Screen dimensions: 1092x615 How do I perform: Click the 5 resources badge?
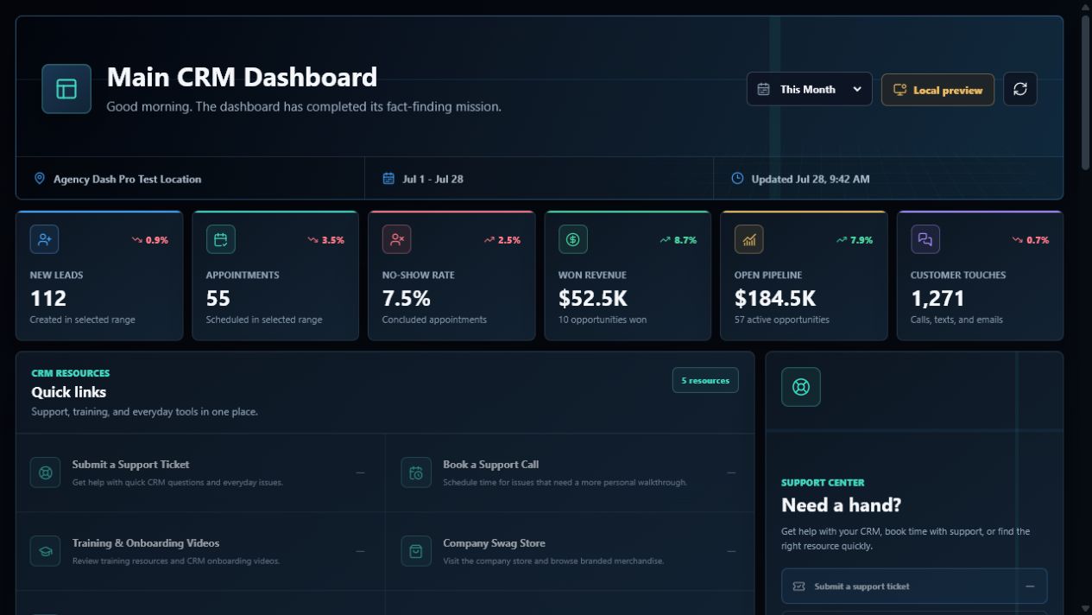(705, 380)
